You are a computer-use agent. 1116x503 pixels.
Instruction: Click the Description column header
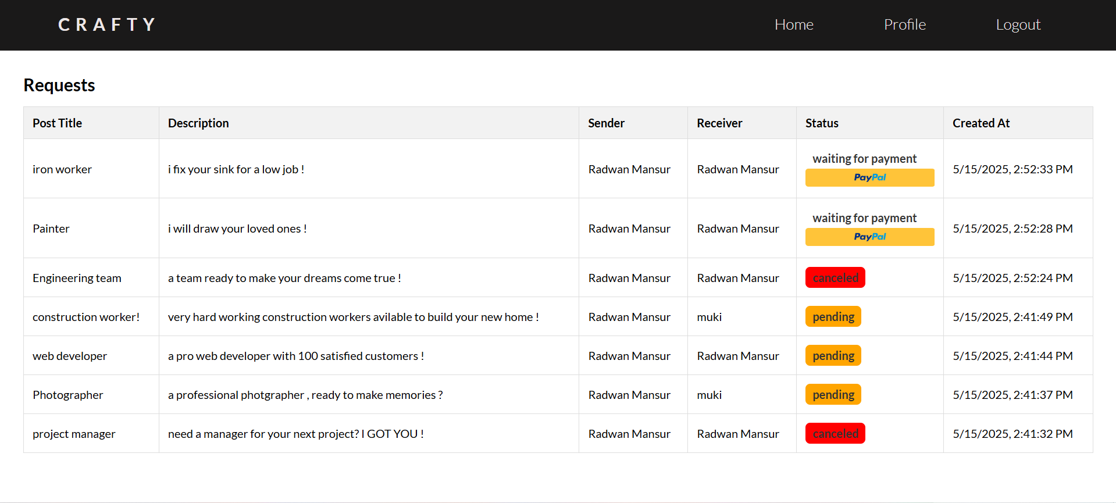click(x=198, y=123)
